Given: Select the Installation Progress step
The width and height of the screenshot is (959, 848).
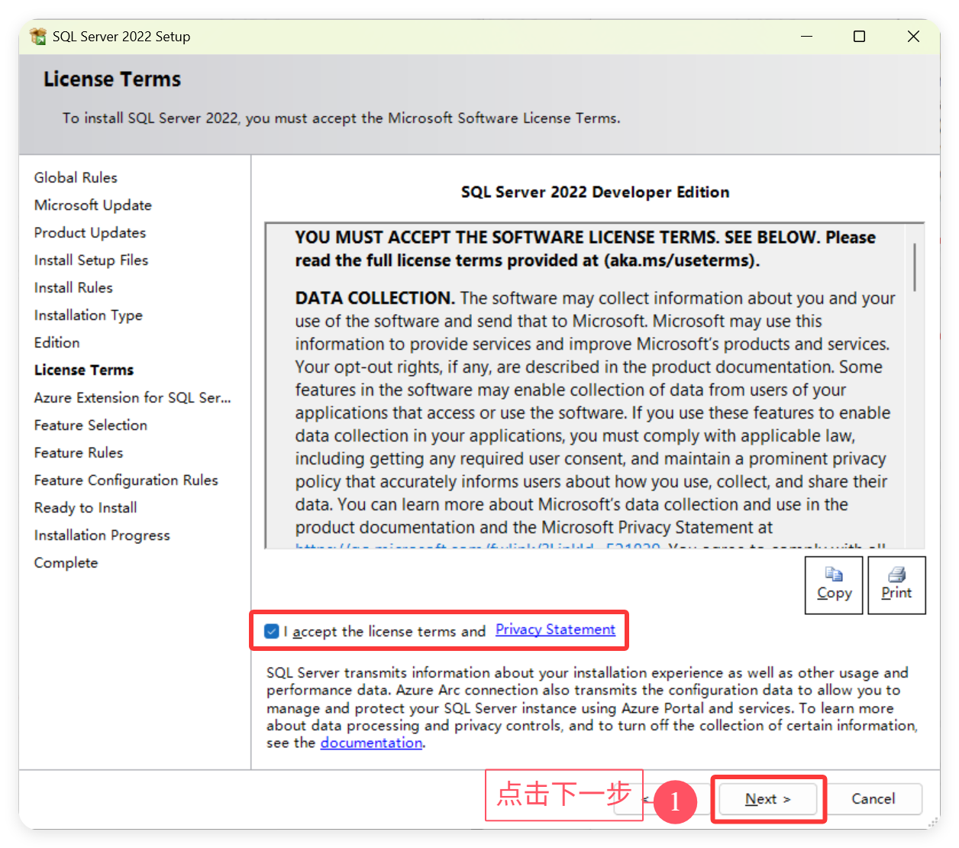Looking at the screenshot, I should [102, 535].
